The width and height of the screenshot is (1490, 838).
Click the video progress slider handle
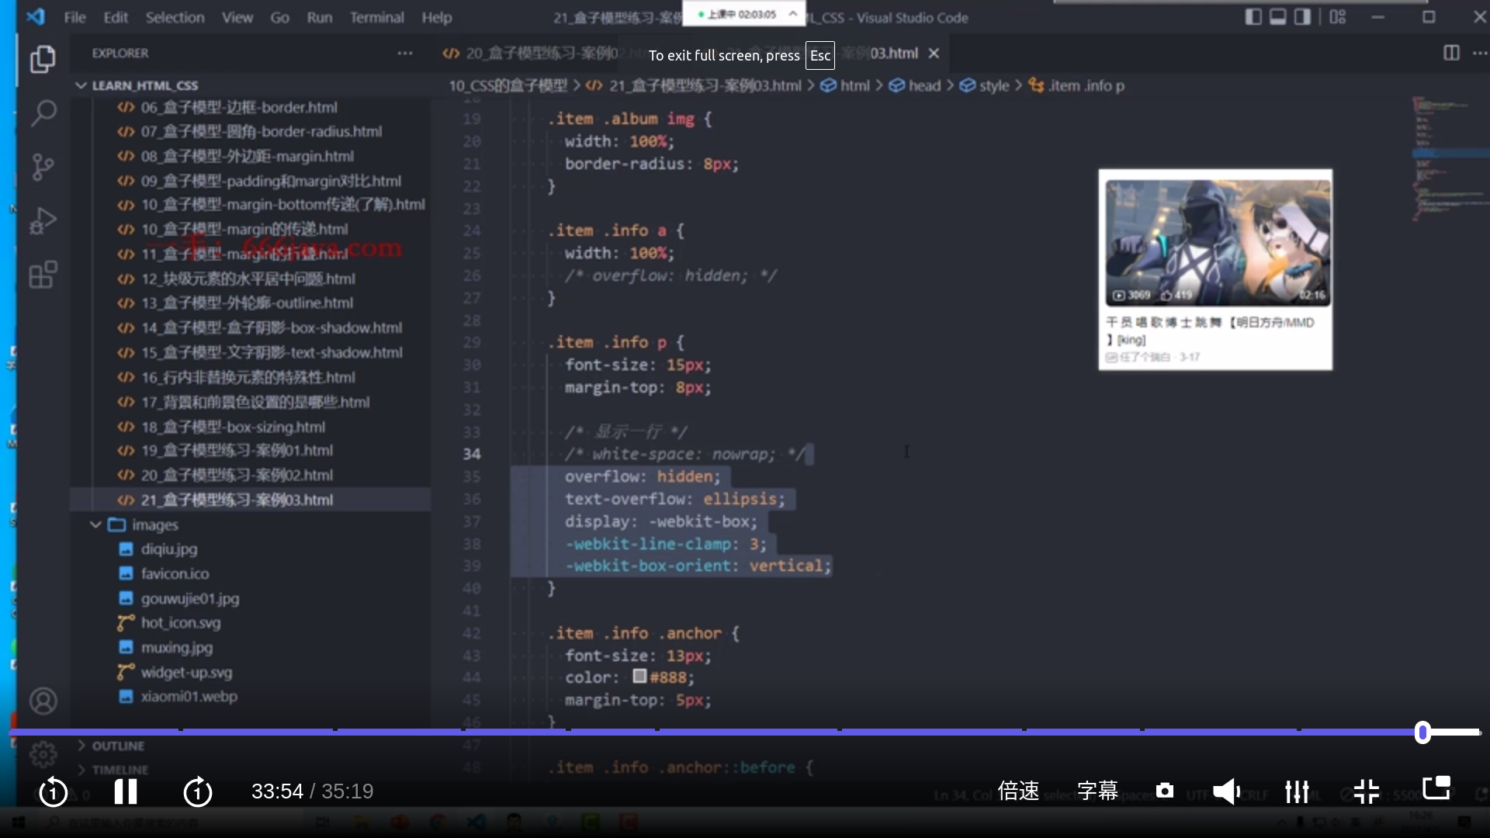[x=1422, y=732]
